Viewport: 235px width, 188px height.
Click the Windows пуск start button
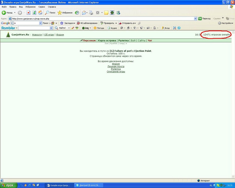tap(8, 185)
